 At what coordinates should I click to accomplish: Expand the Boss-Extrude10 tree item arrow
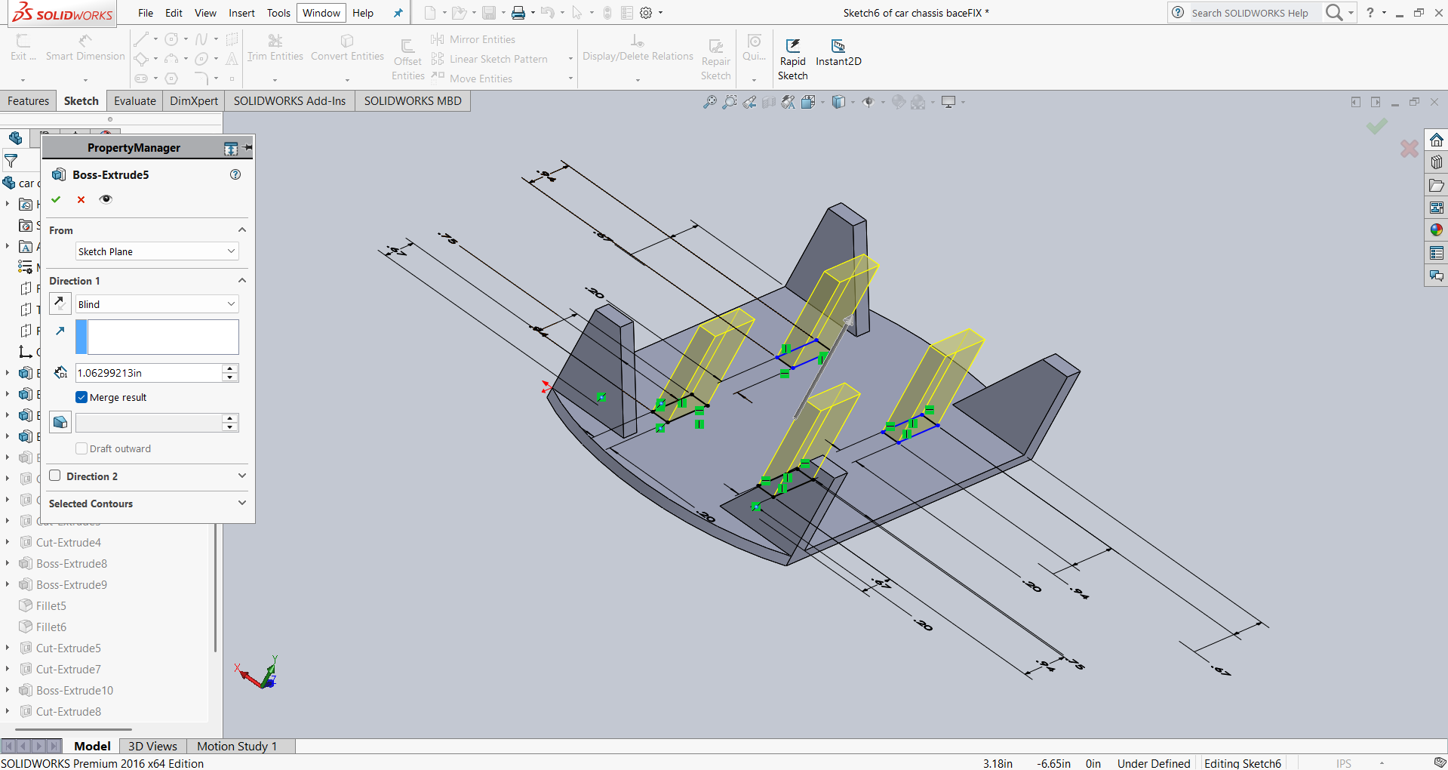(8, 690)
